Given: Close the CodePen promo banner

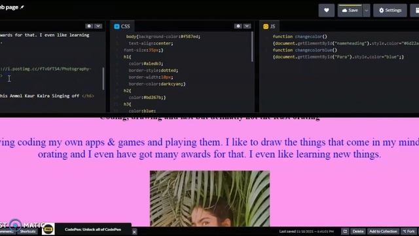Looking at the screenshot, I should point(134,232).
